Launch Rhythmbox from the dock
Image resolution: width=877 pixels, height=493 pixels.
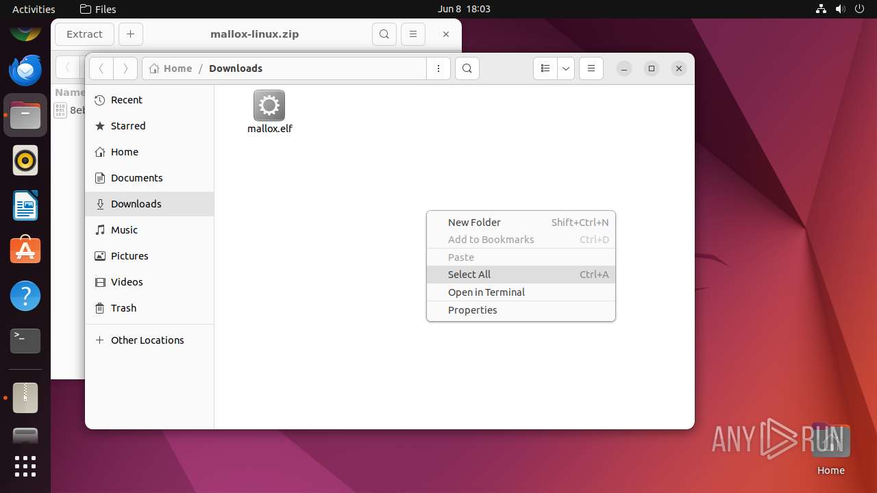[25, 160]
